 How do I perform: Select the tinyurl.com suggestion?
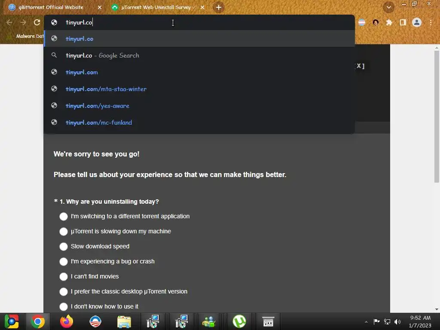pyautogui.click(x=199, y=72)
